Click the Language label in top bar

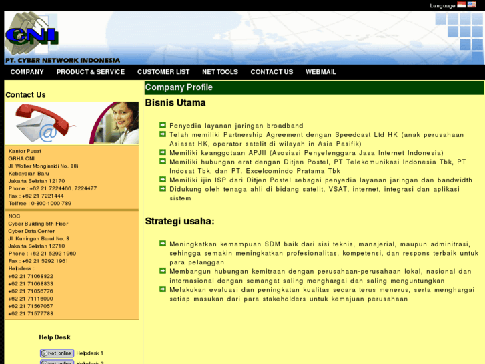point(442,5)
